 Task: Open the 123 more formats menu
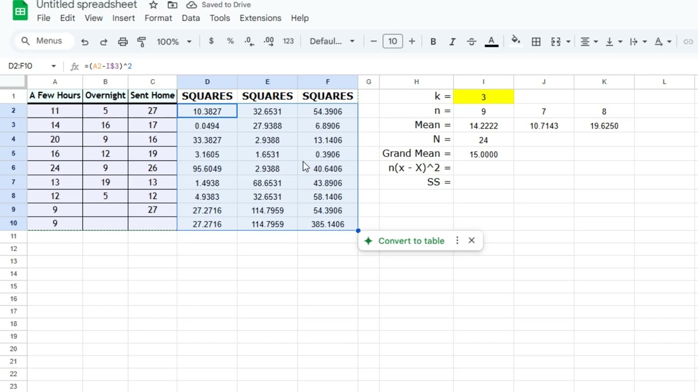(288, 41)
